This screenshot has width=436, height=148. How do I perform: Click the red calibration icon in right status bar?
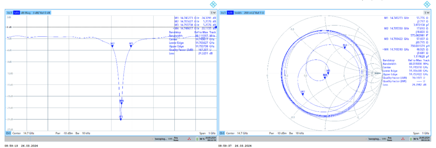click(403, 139)
